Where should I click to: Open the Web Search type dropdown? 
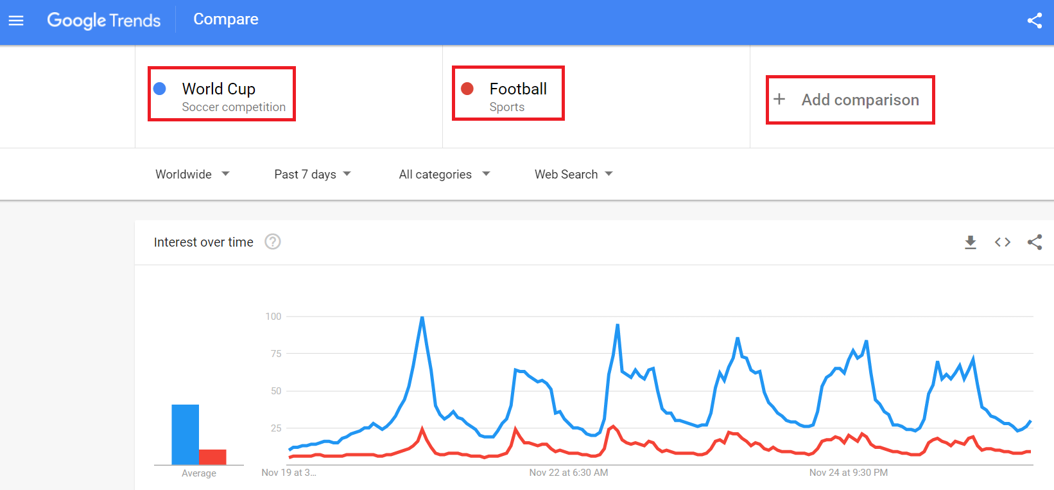click(573, 174)
